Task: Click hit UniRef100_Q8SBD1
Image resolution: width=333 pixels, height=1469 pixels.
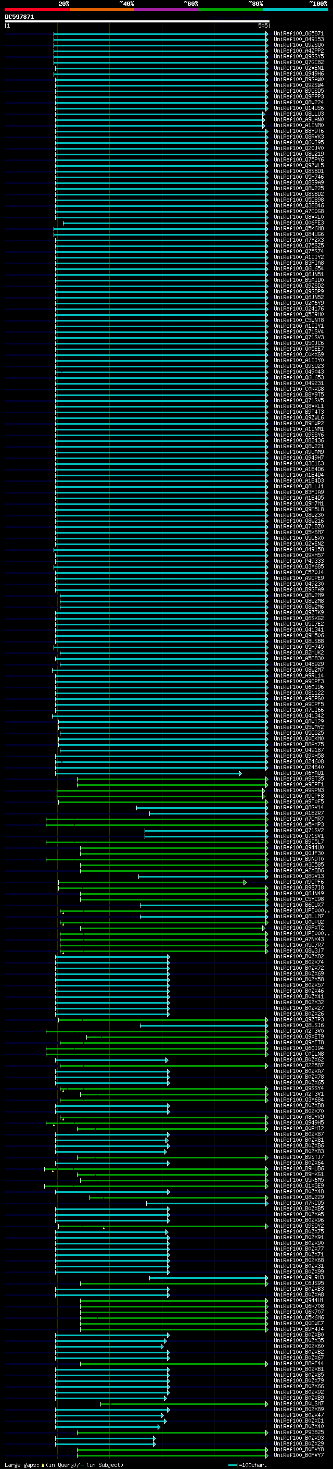Action: (299, 171)
